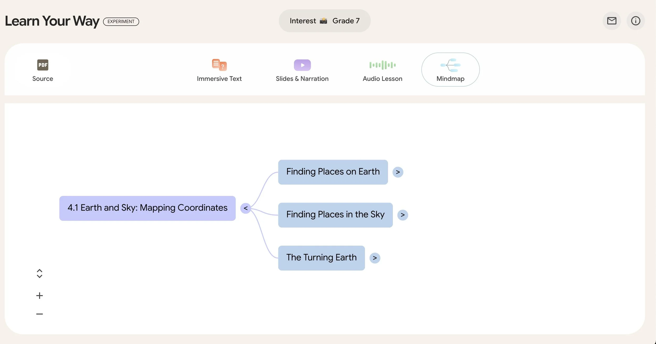Expand the Finding Places on Earth branch

coord(398,172)
